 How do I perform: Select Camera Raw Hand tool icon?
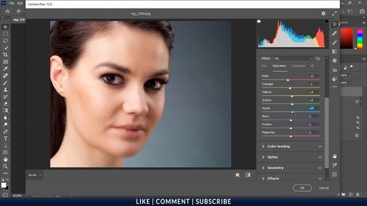(x=334, y=156)
